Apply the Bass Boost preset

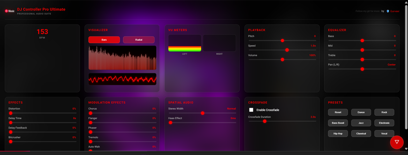338,123
